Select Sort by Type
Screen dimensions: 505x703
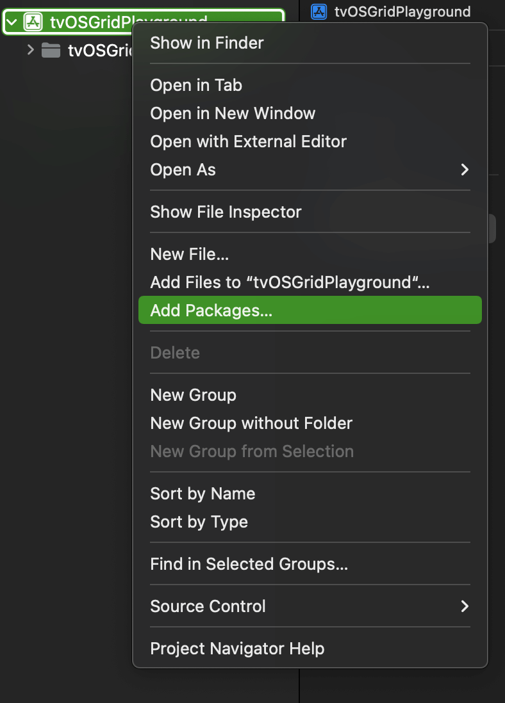click(x=310, y=522)
